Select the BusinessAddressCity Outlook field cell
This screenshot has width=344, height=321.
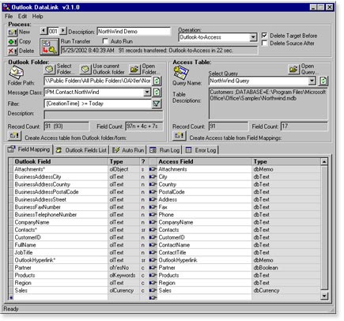(61, 177)
